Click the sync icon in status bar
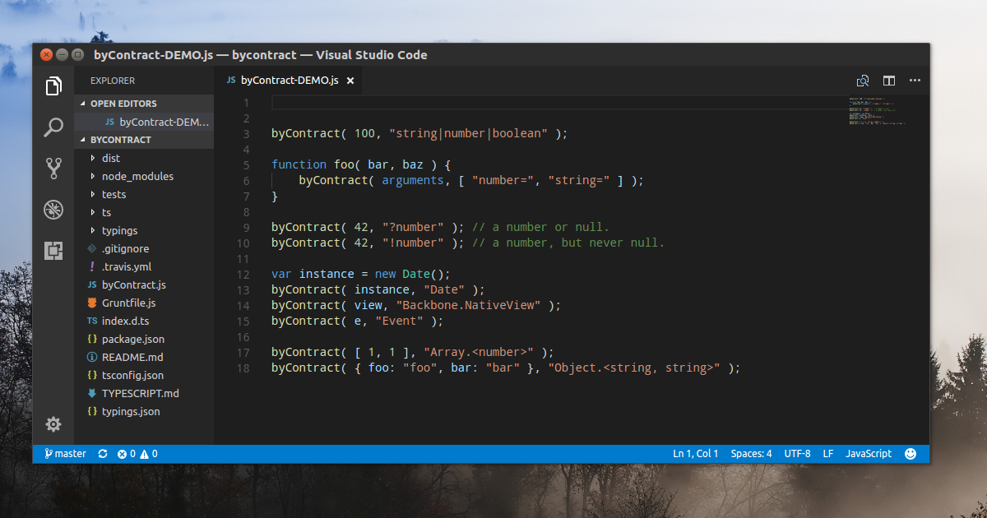This screenshot has height=518, width=987. pyautogui.click(x=102, y=453)
